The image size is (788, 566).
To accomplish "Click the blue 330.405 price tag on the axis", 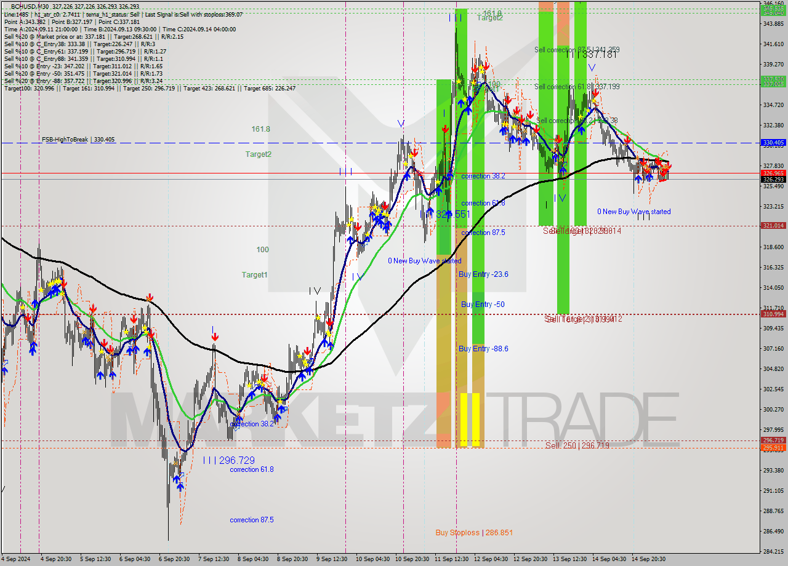I will pyautogui.click(x=773, y=143).
